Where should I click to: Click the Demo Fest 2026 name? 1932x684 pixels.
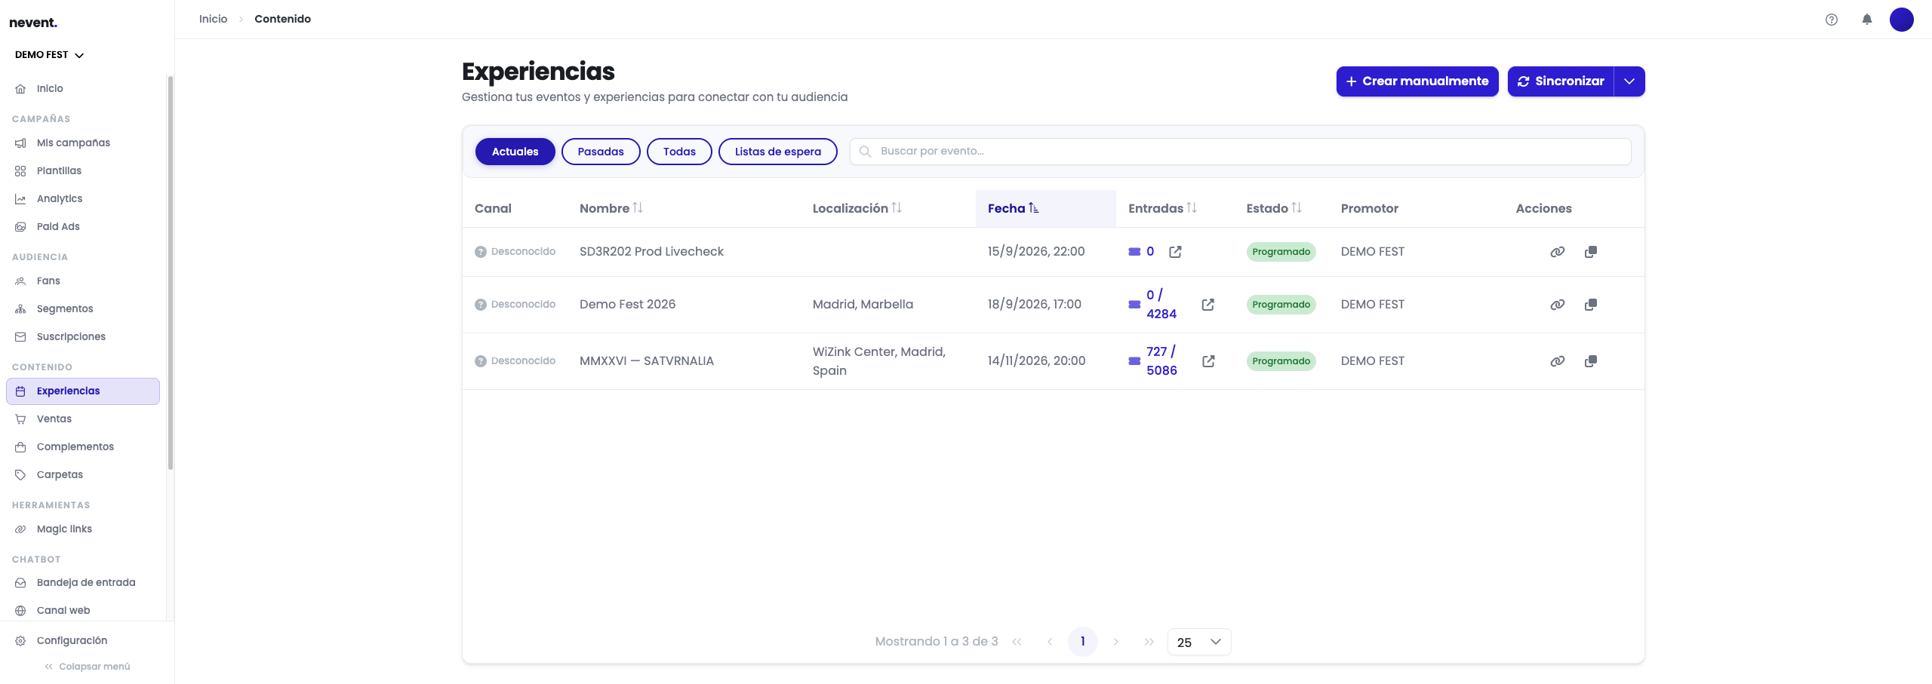click(627, 305)
